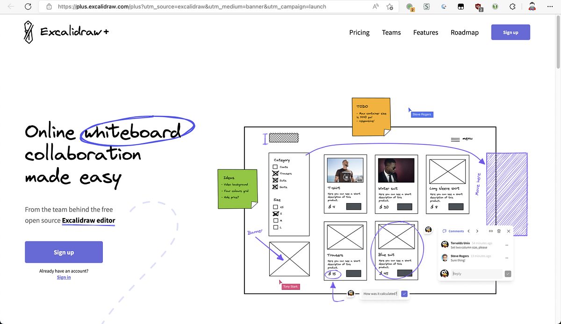The width and height of the screenshot is (561, 324).
Task: Click the Comments speech-bubble icon
Action: tap(444, 231)
